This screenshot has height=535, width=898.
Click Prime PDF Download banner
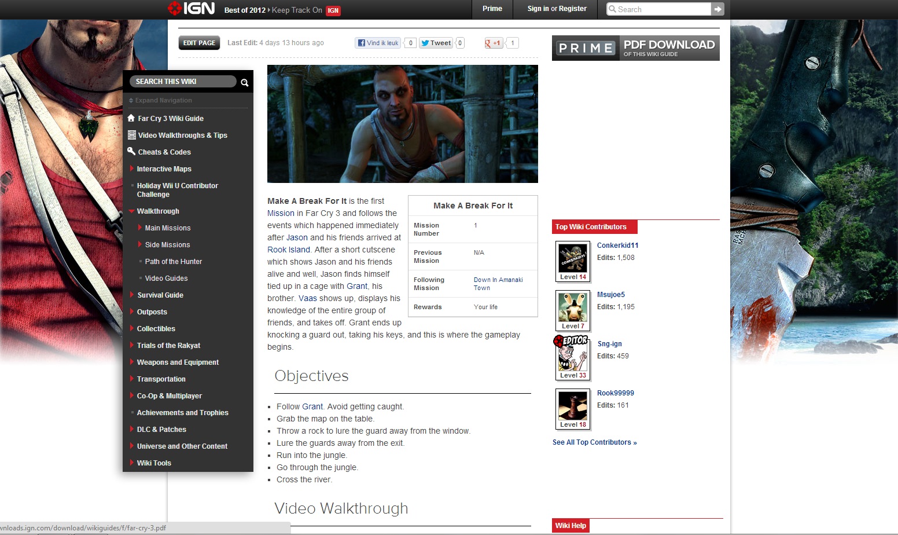click(x=636, y=48)
